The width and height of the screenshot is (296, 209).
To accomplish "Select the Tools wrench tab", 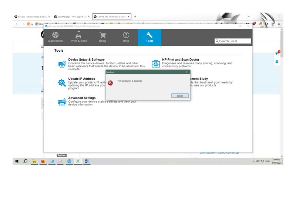I will [x=149, y=37].
